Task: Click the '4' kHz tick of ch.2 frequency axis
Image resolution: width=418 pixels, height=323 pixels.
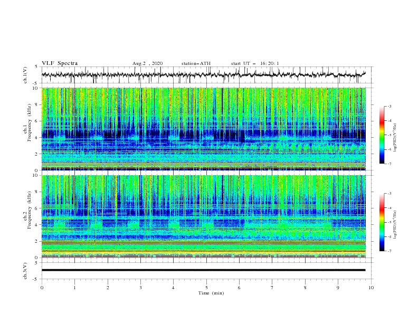Action: (37, 225)
